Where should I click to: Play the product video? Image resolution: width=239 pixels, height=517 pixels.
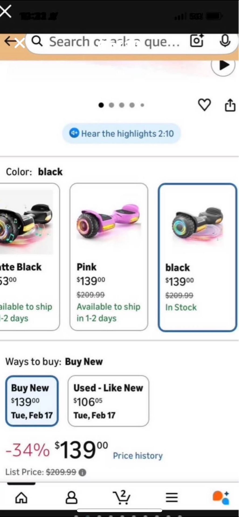(x=223, y=65)
